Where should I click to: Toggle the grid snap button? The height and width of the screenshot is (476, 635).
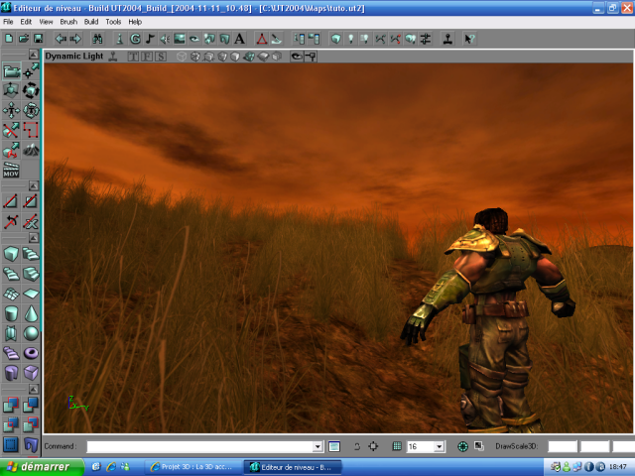coord(397,447)
